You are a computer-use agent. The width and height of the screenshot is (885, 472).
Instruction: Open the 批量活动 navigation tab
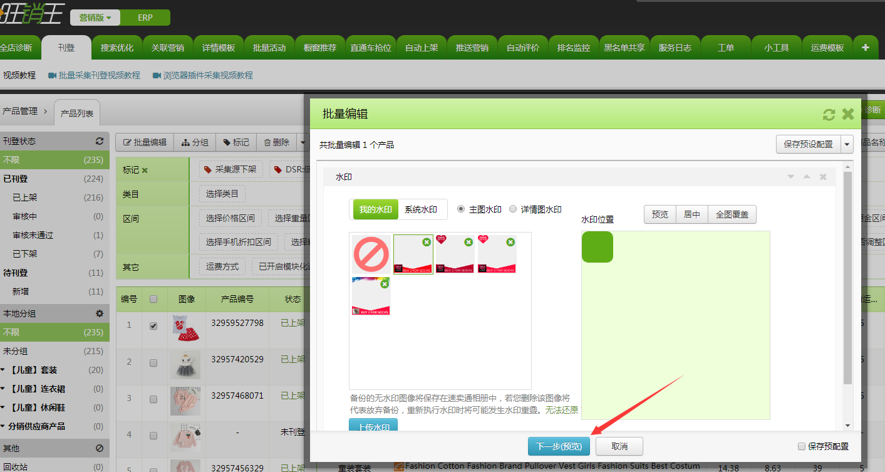(269, 48)
